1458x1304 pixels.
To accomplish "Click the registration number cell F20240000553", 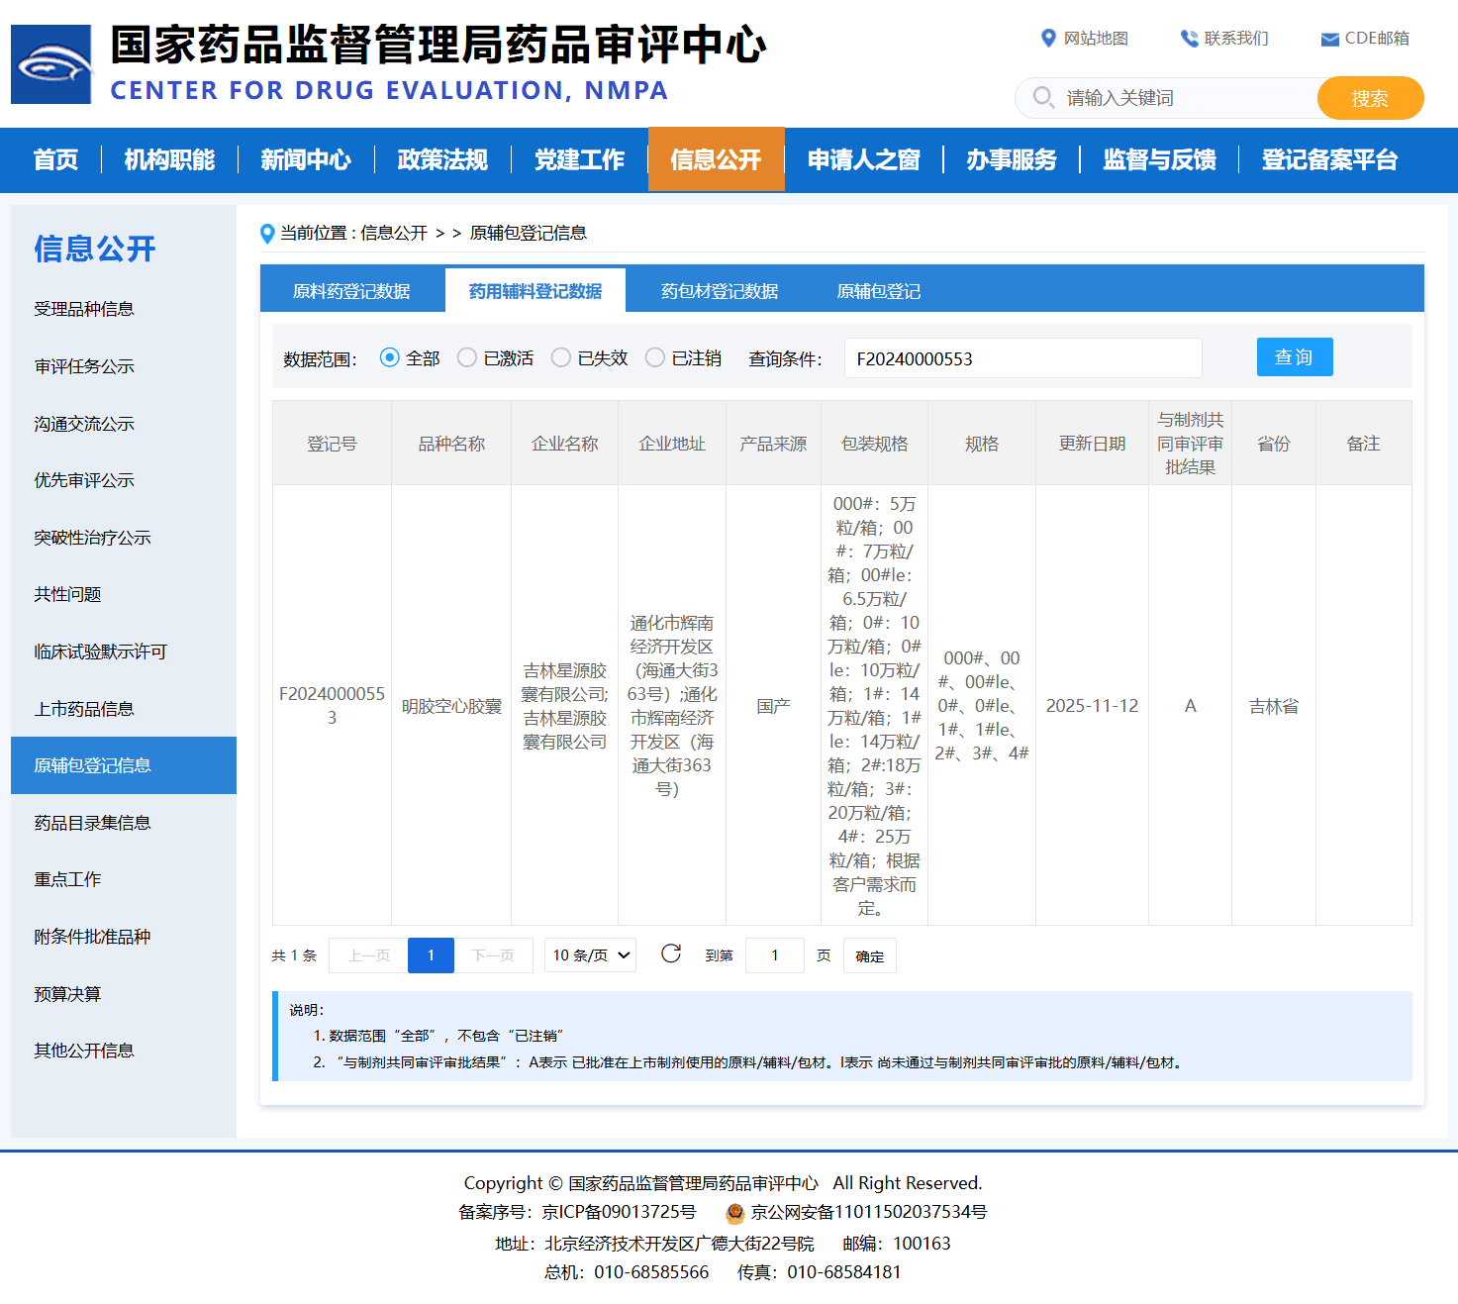I will click(332, 706).
